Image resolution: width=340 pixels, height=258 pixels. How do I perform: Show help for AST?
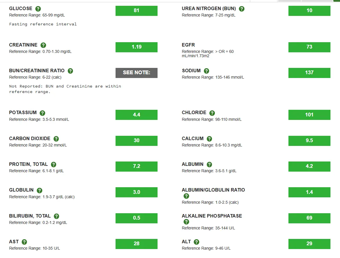24,242
